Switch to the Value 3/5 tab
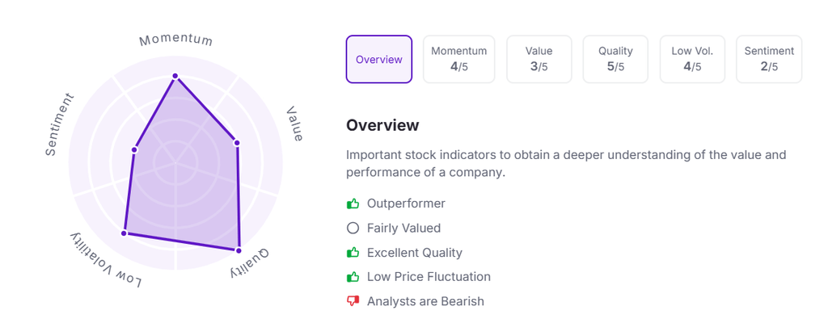Screen dimensions: 828x323 pos(539,59)
